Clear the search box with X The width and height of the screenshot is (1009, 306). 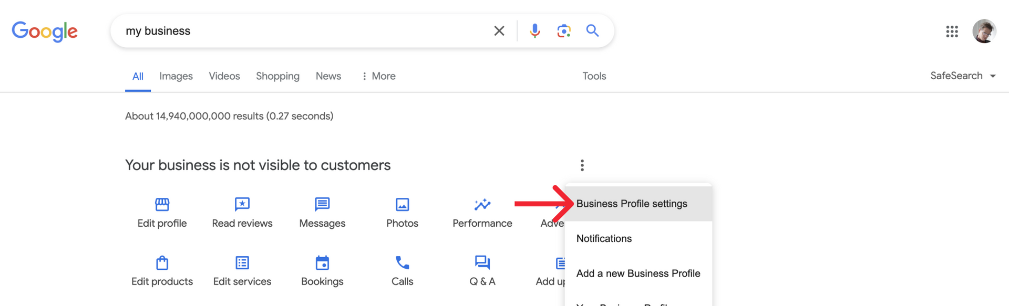point(499,31)
